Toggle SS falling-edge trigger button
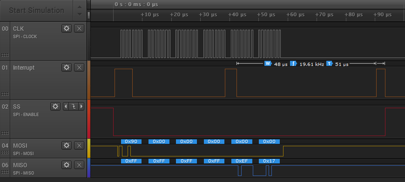The image size is (405, 182). click(74, 106)
